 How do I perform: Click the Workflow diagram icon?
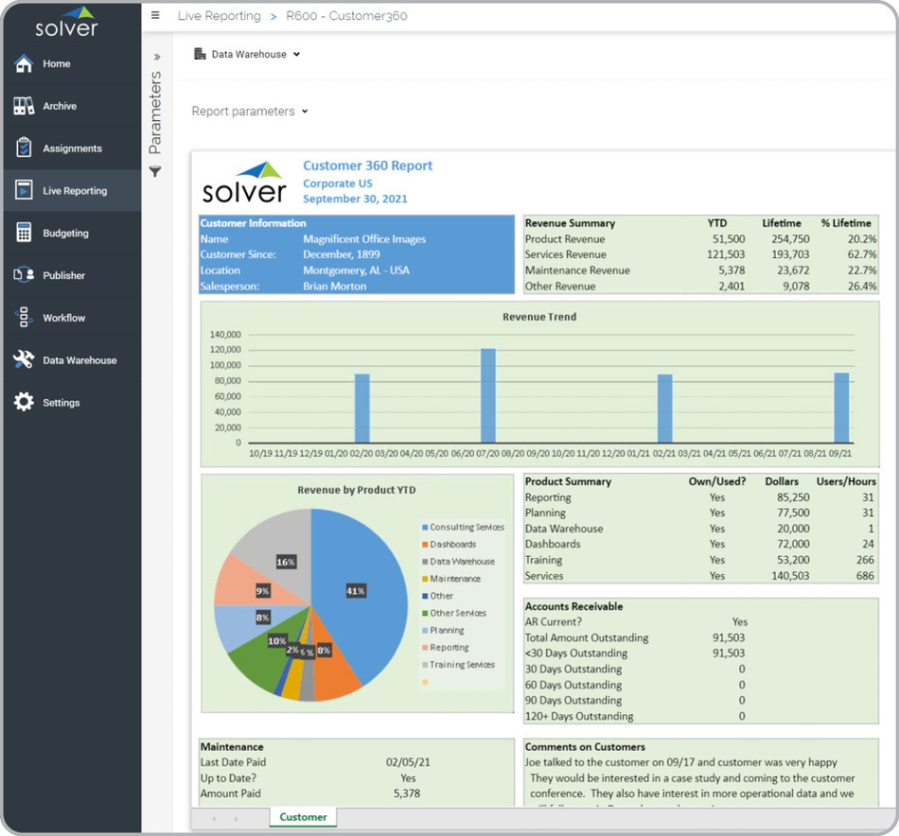coord(24,318)
